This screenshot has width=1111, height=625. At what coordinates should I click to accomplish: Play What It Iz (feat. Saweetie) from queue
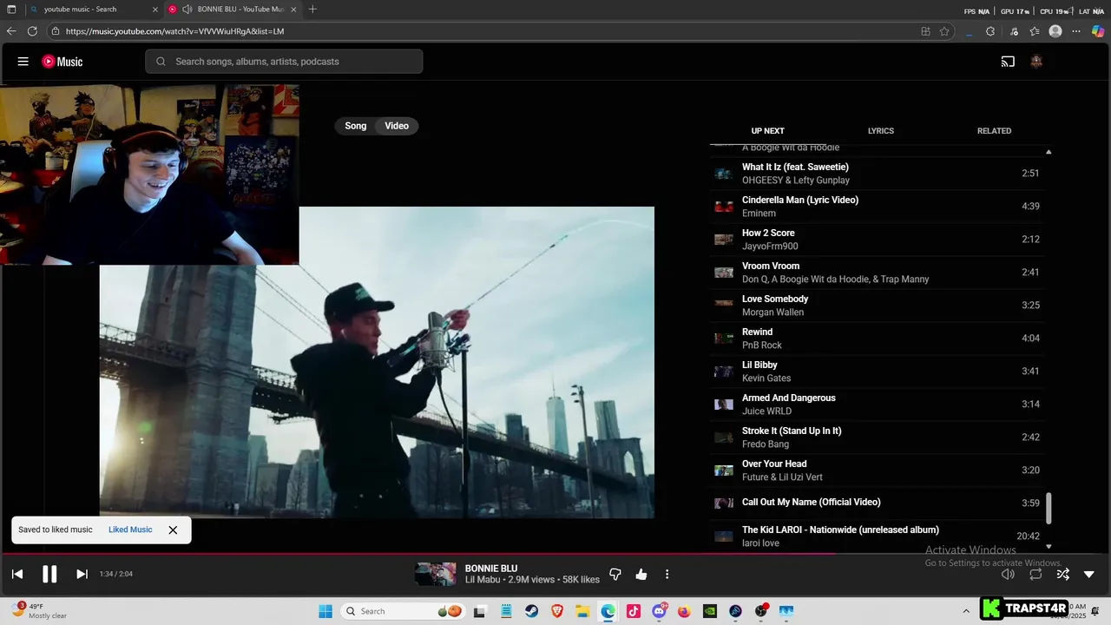(x=877, y=174)
